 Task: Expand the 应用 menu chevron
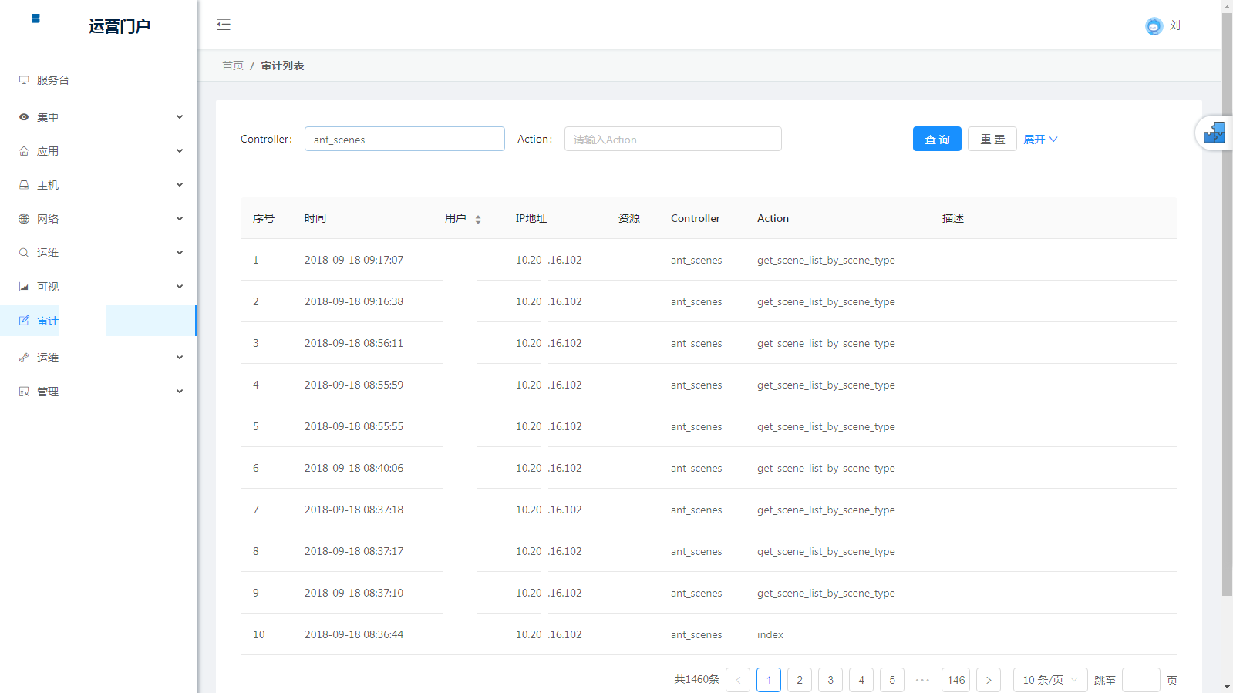(x=180, y=151)
